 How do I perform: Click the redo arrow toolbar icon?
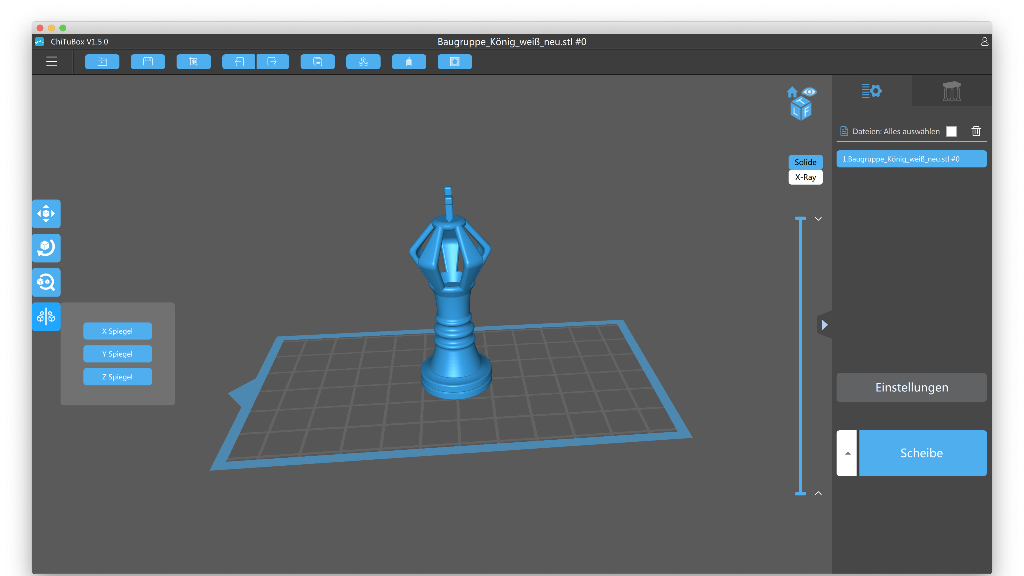(272, 62)
